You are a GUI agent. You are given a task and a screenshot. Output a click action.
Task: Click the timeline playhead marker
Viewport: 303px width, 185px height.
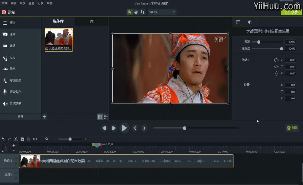97,145
